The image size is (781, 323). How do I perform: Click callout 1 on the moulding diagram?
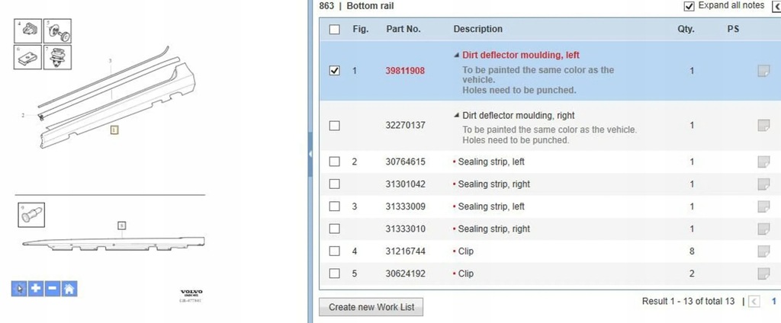(114, 130)
